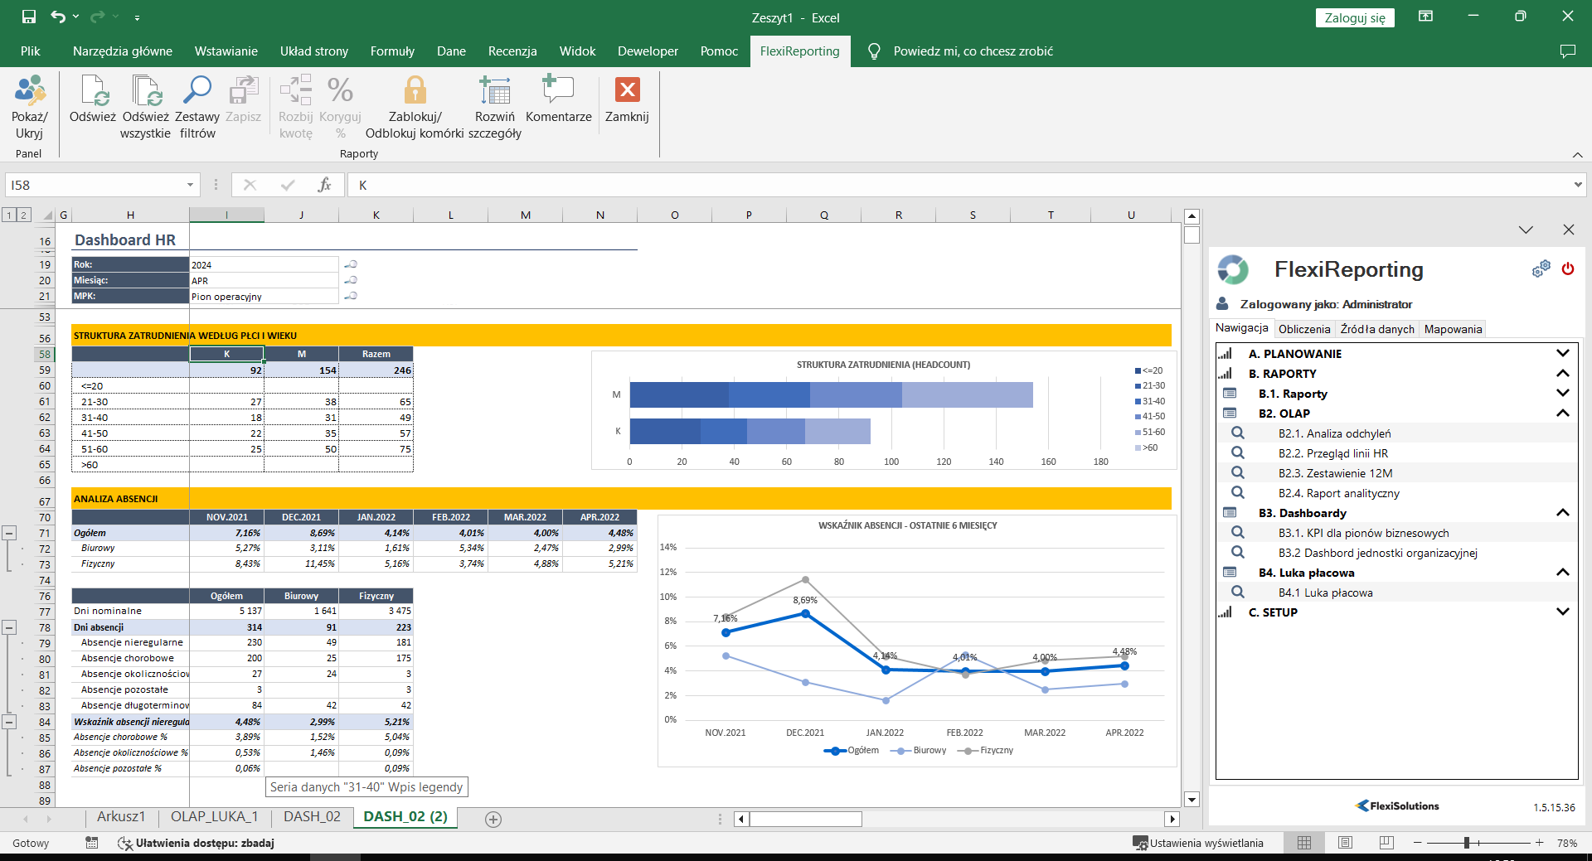Screen dimensions: 1592x861
Task: Expand the A. PLANOWANIE section
Action: 1562,354
